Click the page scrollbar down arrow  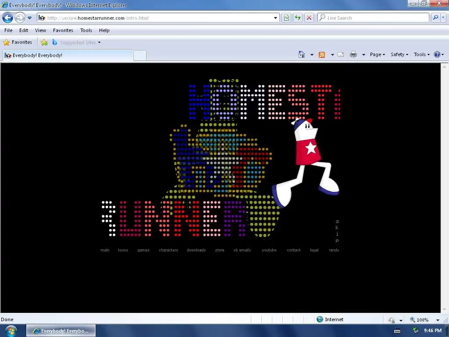(445, 309)
